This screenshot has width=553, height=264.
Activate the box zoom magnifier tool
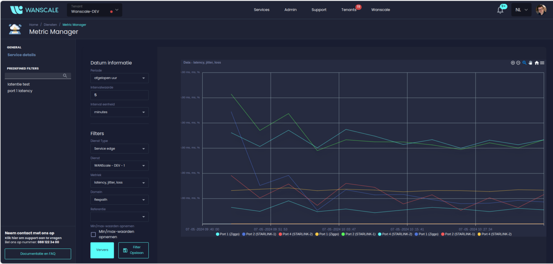tap(524, 62)
